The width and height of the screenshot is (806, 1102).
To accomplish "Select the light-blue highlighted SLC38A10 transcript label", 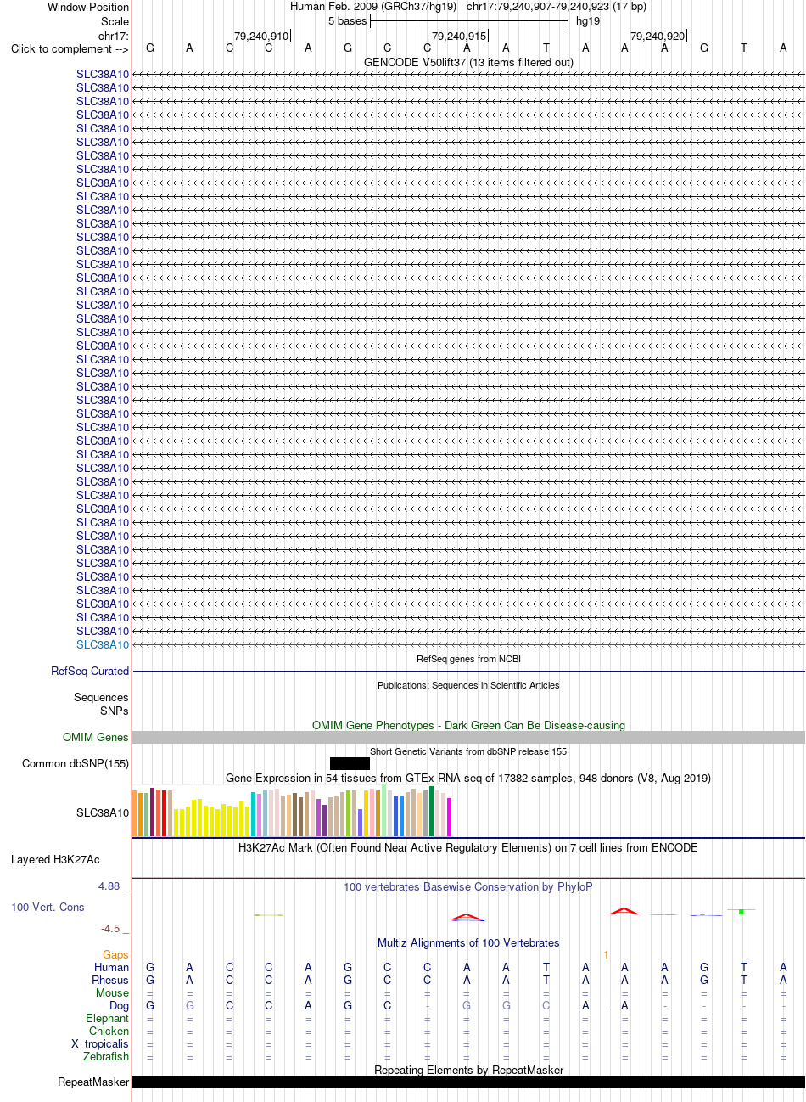I will 103,644.
